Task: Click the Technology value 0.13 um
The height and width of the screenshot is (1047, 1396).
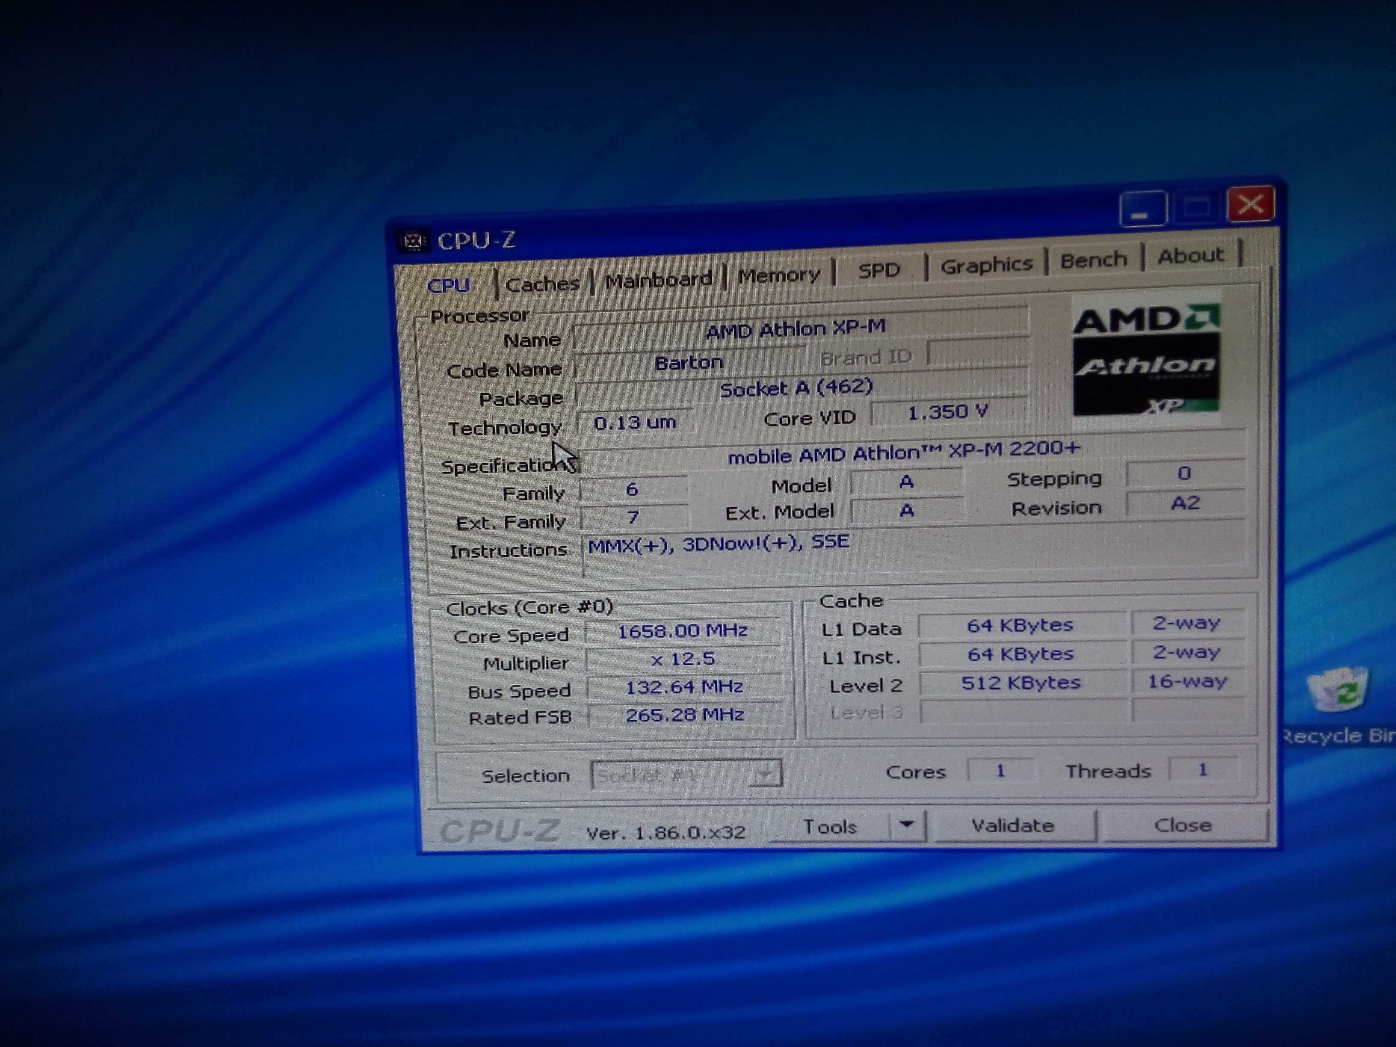Action: pyautogui.click(x=636, y=422)
